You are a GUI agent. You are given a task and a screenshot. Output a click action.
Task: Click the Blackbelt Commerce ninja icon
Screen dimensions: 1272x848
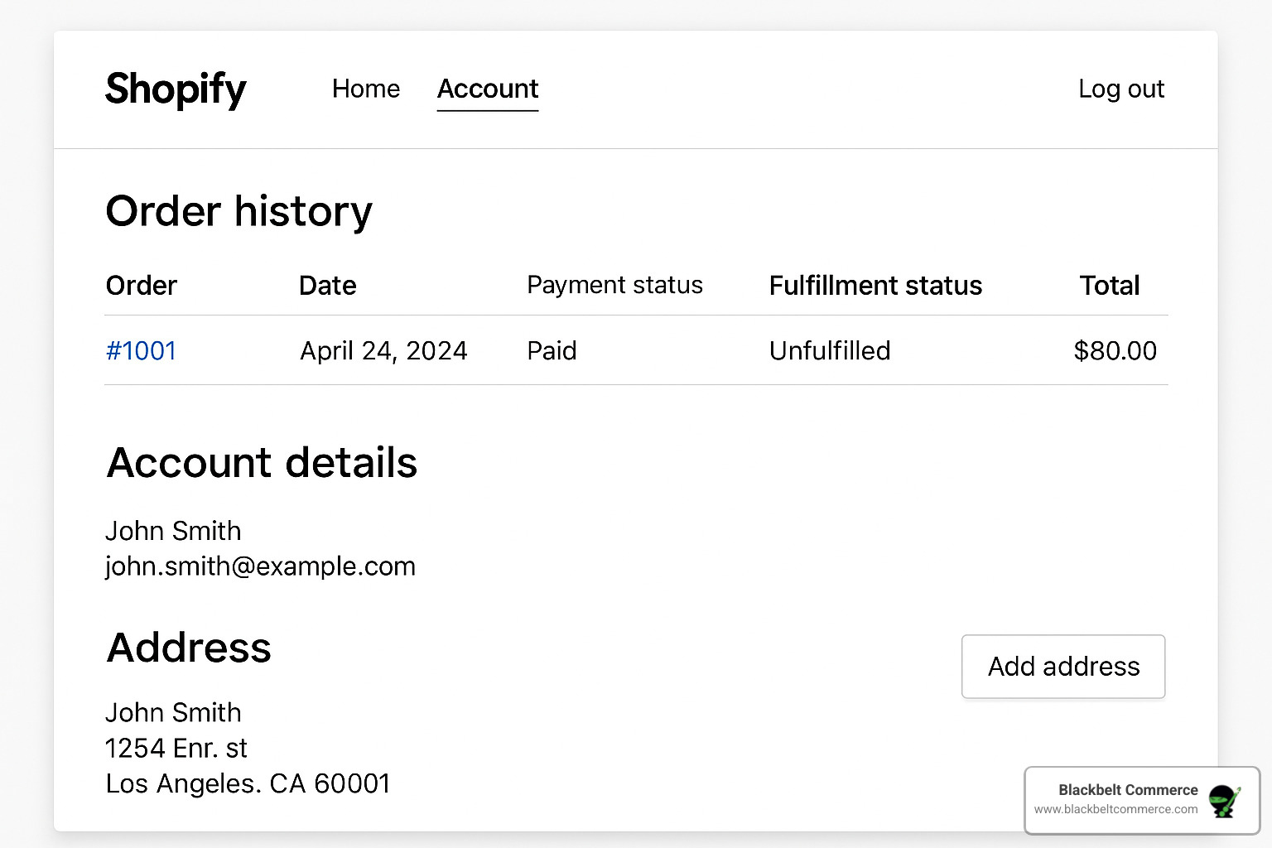coord(1222,801)
